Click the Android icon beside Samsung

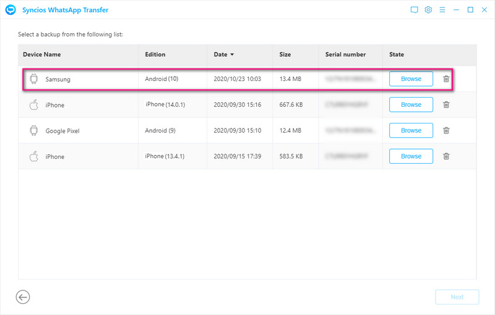coord(34,79)
